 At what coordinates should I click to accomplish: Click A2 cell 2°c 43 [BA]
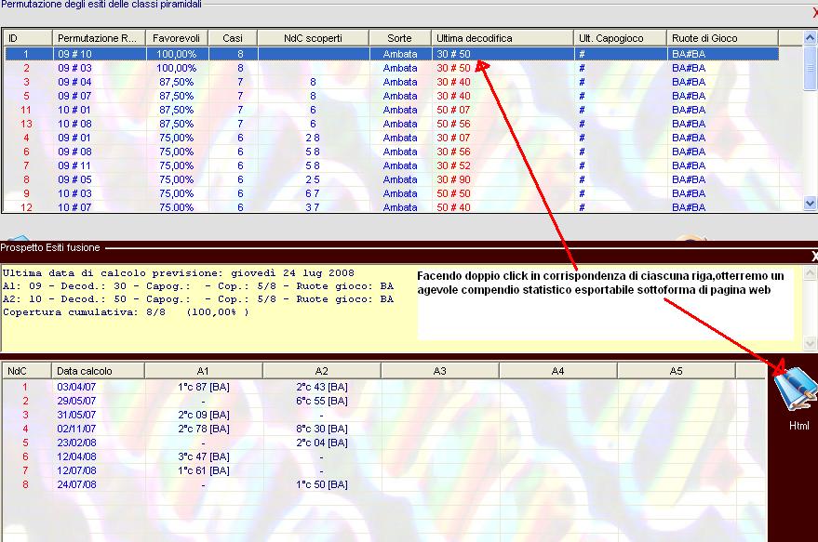click(322, 387)
